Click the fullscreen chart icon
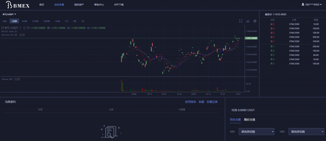Image resolution: width=326 pixels, height=141 pixels. coord(241,21)
